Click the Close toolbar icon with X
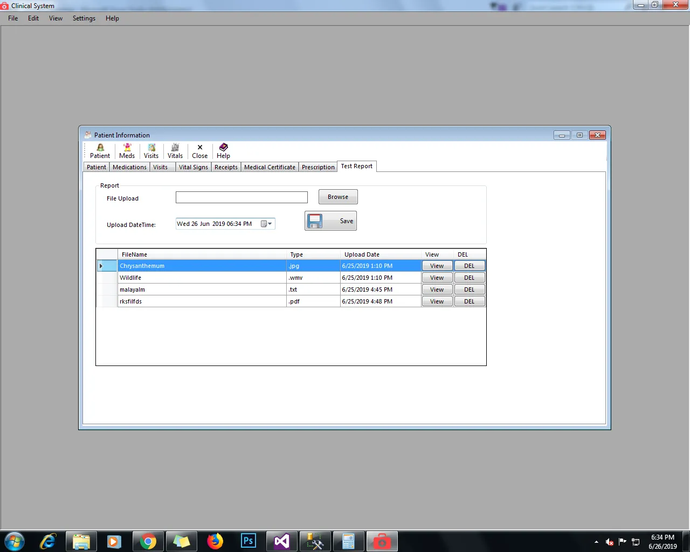 pyautogui.click(x=200, y=151)
